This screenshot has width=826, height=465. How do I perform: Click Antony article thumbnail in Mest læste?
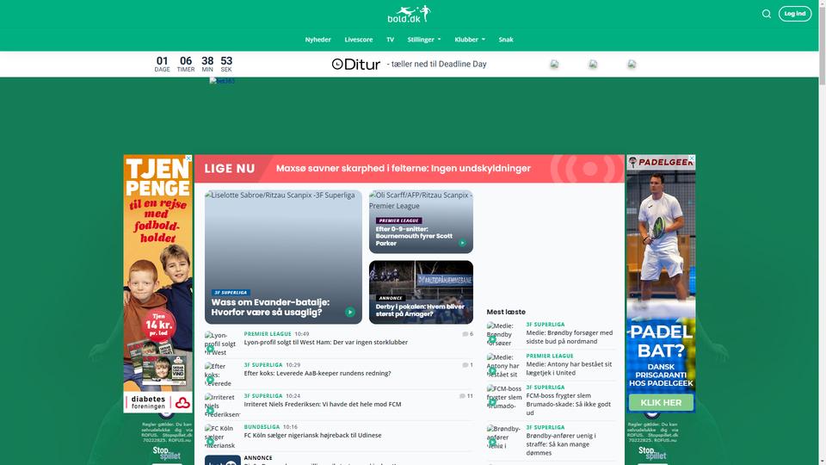point(504,365)
